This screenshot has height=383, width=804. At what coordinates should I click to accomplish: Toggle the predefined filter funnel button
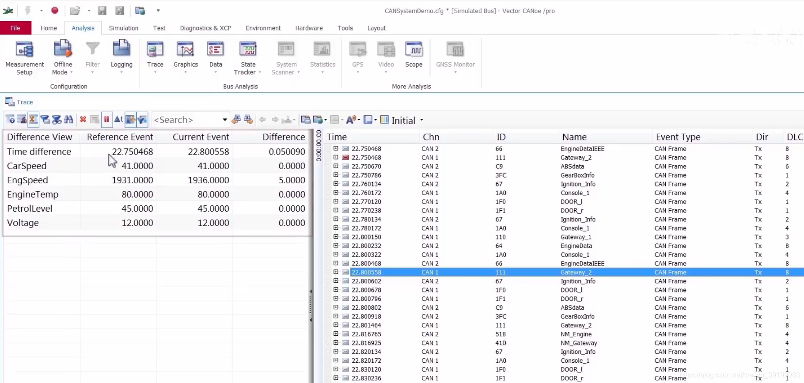point(142,119)
